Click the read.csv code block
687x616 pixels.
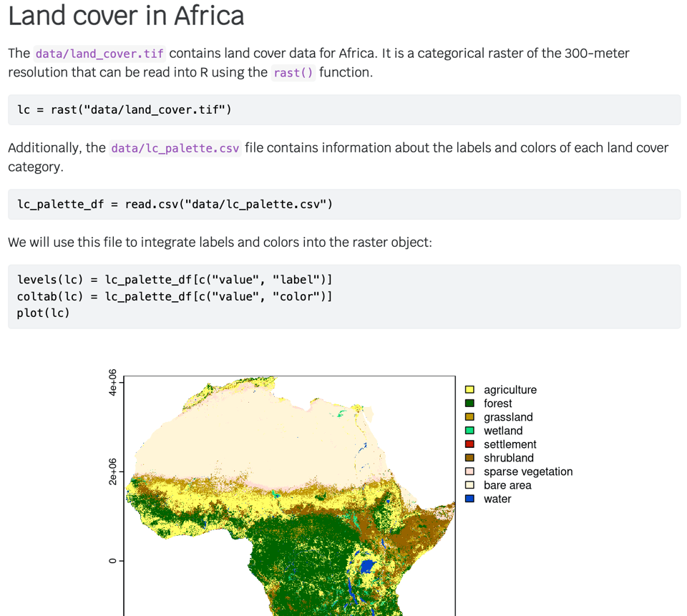[175, 205]
